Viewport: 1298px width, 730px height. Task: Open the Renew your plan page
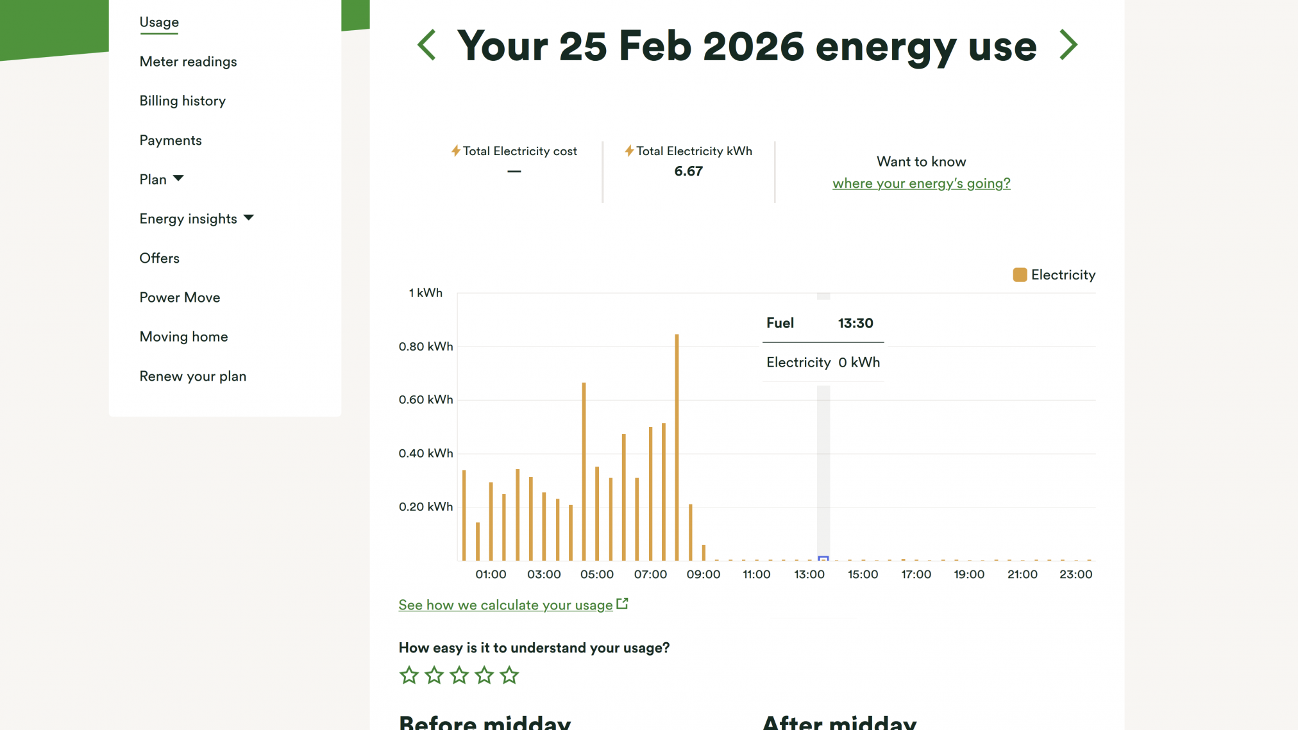pyautogui.click(x=192, y=376)
